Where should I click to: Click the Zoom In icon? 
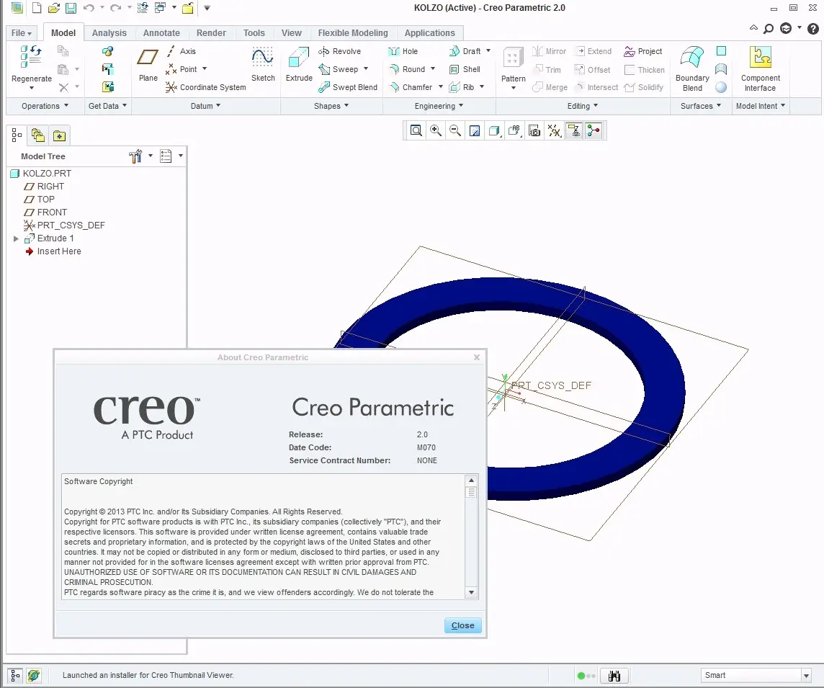[436, 130]
